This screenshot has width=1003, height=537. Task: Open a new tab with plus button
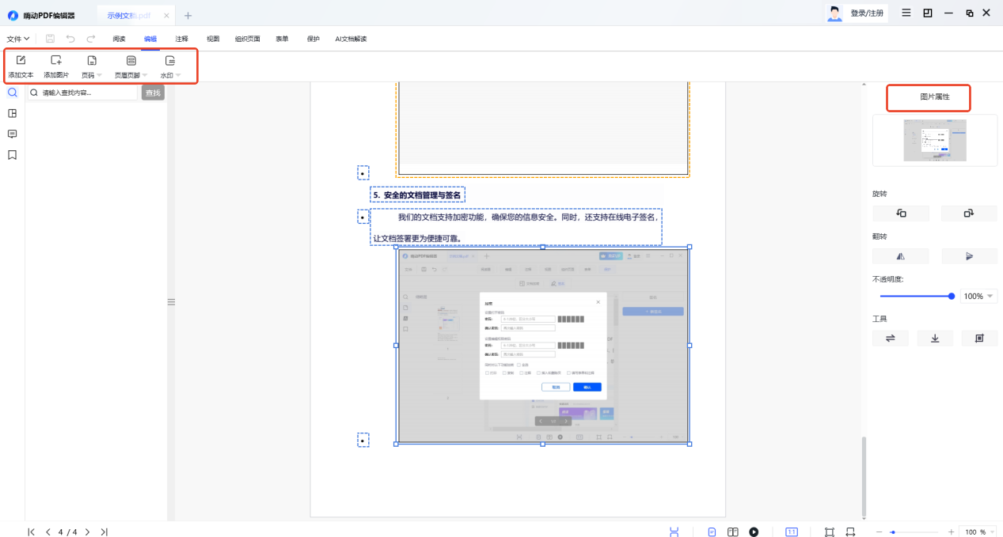(188, 16)
